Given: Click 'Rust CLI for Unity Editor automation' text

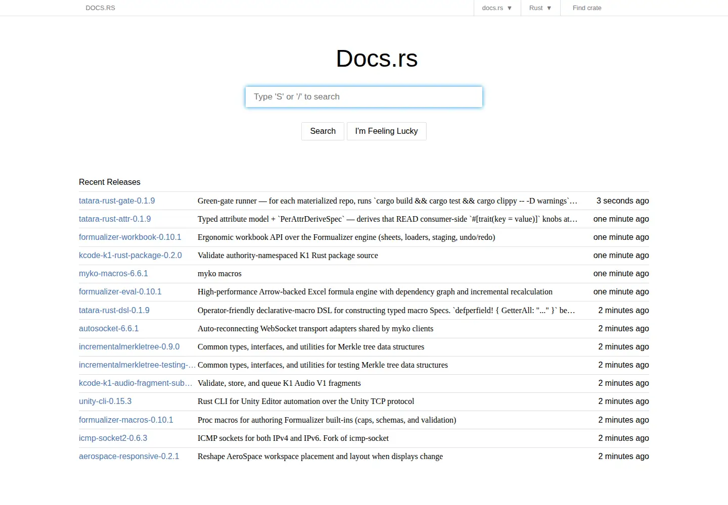Looking at the screenshot, I should [306, 401].
